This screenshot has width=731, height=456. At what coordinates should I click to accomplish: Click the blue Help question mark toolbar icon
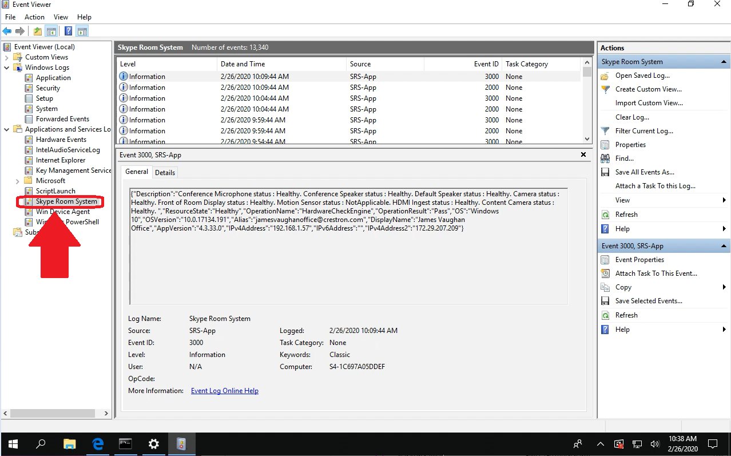tap(69, 31)
